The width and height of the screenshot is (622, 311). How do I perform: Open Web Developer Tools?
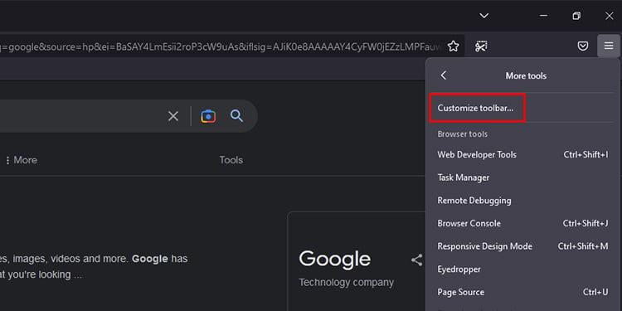522,154
